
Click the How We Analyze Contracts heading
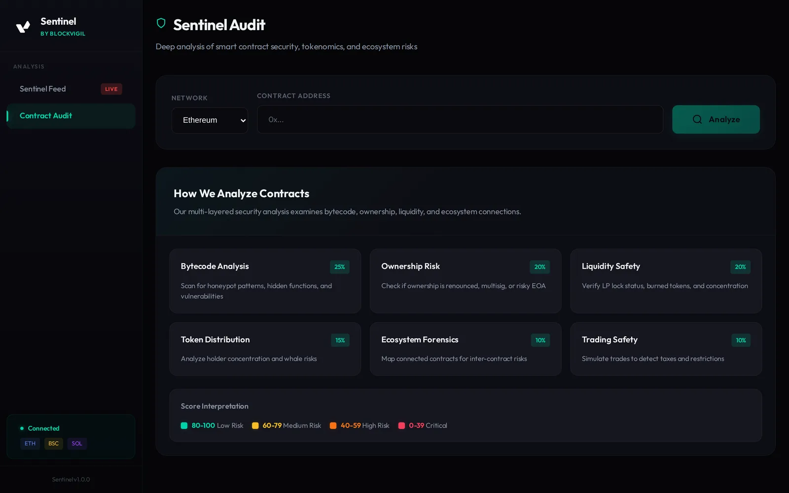click(242, 194)
